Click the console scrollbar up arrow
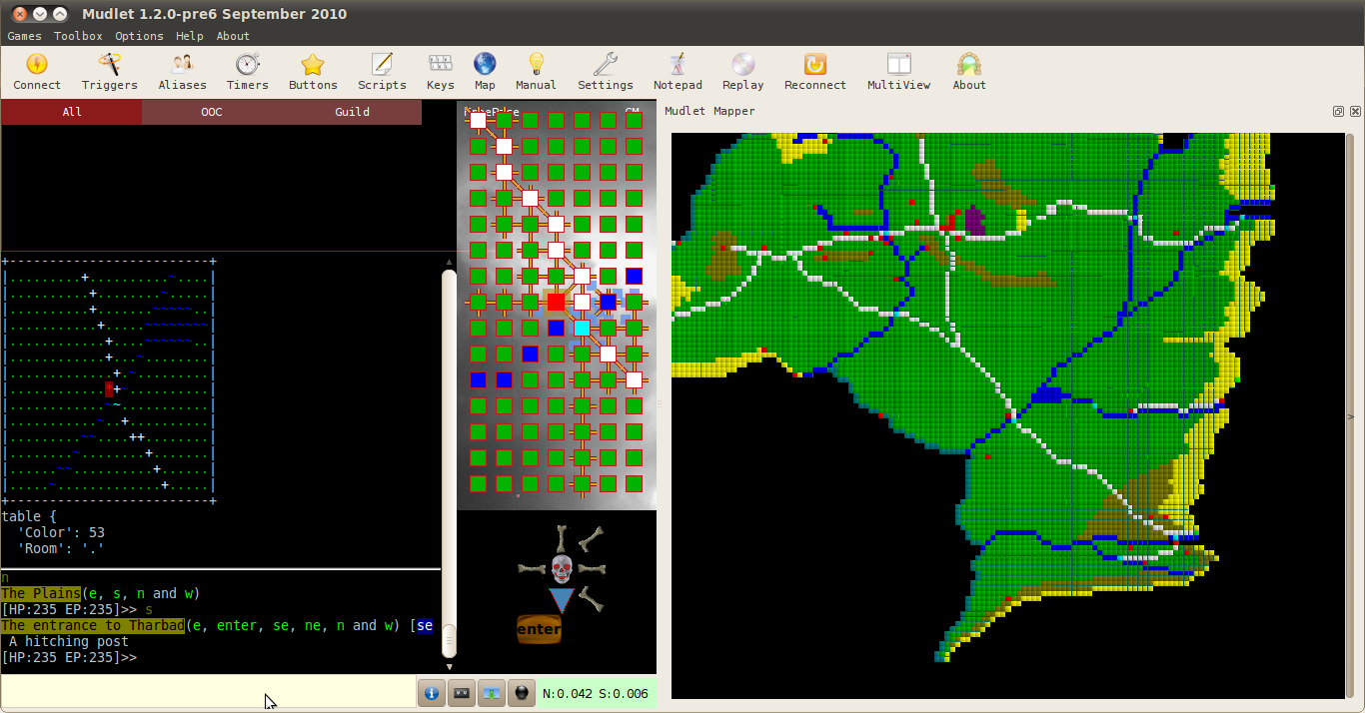1365x713 pixels. click(450, 260)
